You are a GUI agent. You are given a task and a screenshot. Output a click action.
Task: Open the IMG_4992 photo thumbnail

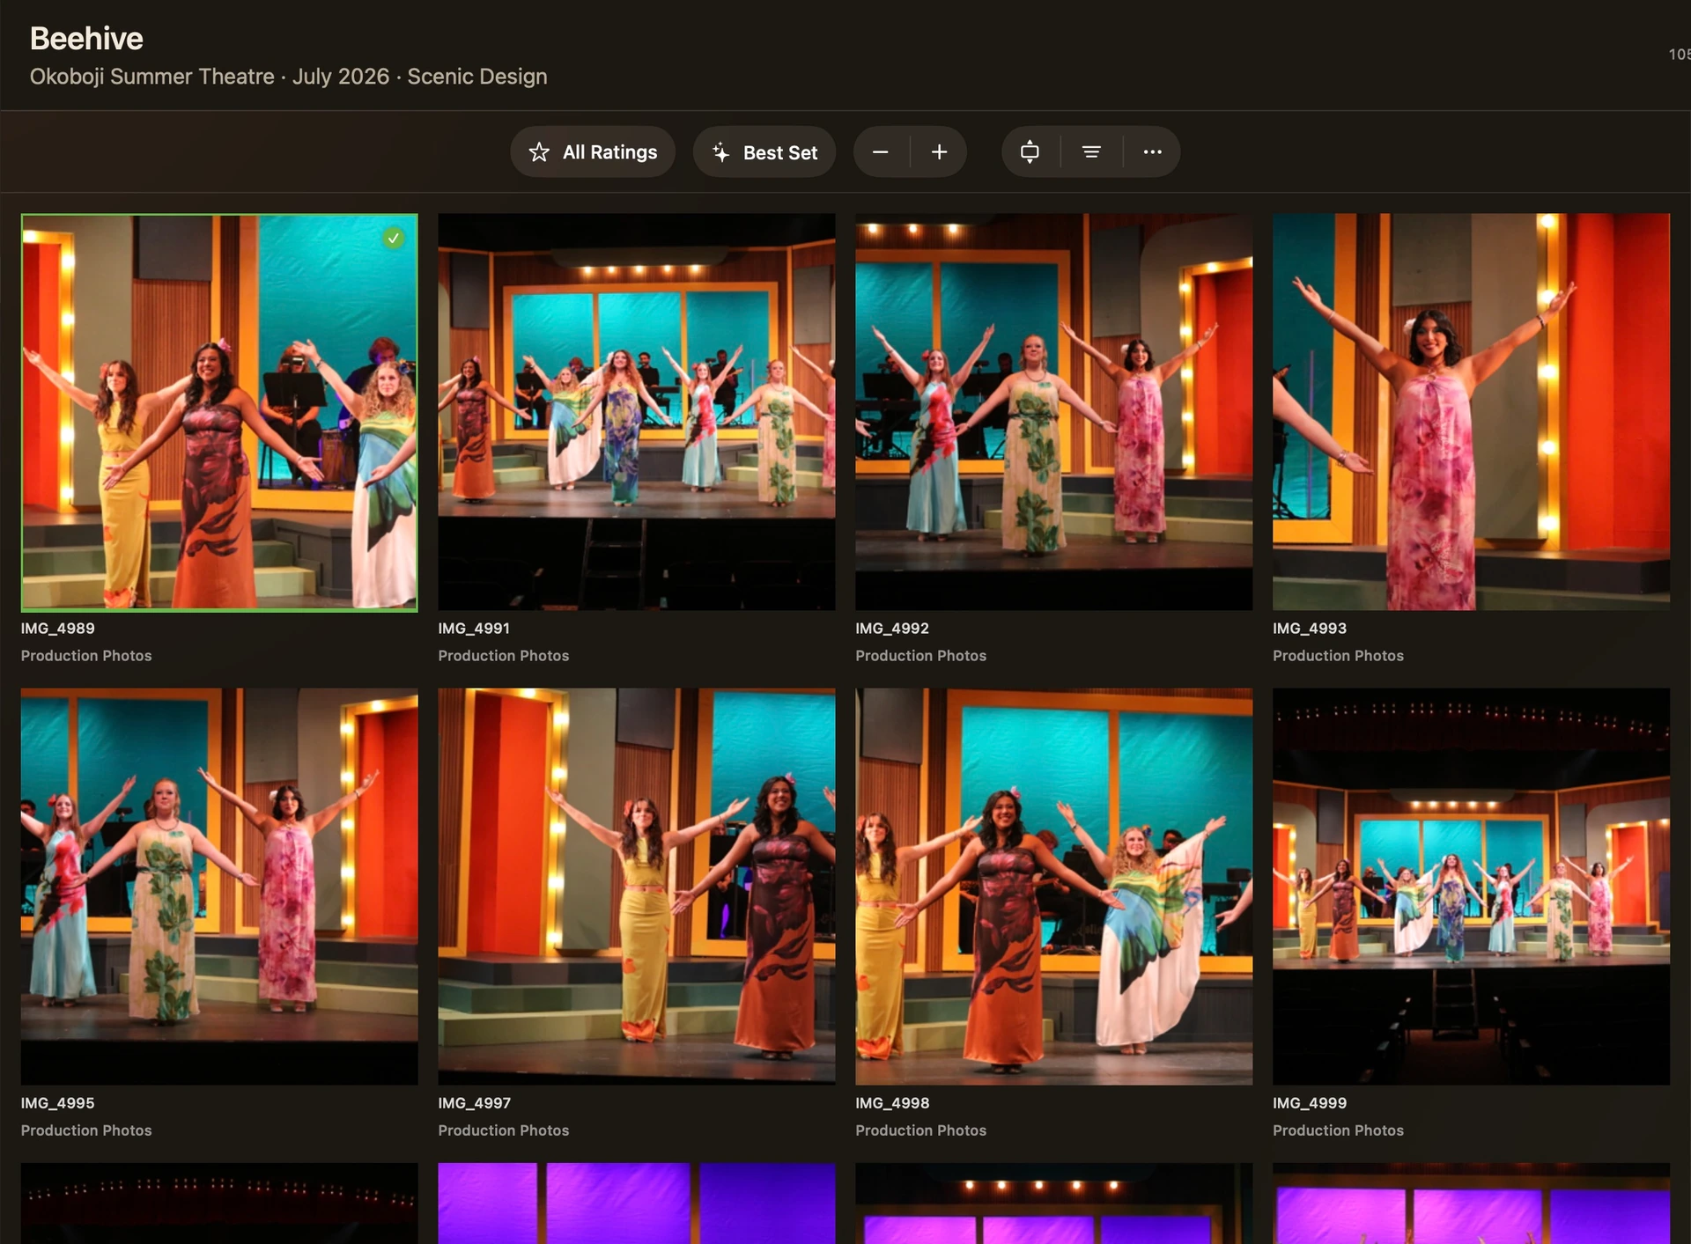[x=1053, y=412]
